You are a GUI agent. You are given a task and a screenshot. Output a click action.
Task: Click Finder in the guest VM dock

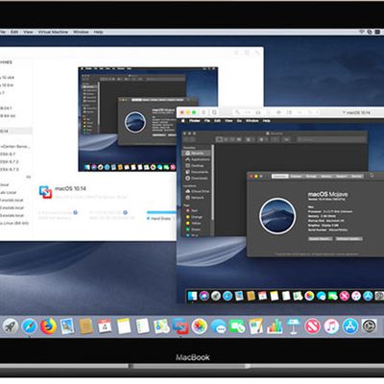[192, 296]
